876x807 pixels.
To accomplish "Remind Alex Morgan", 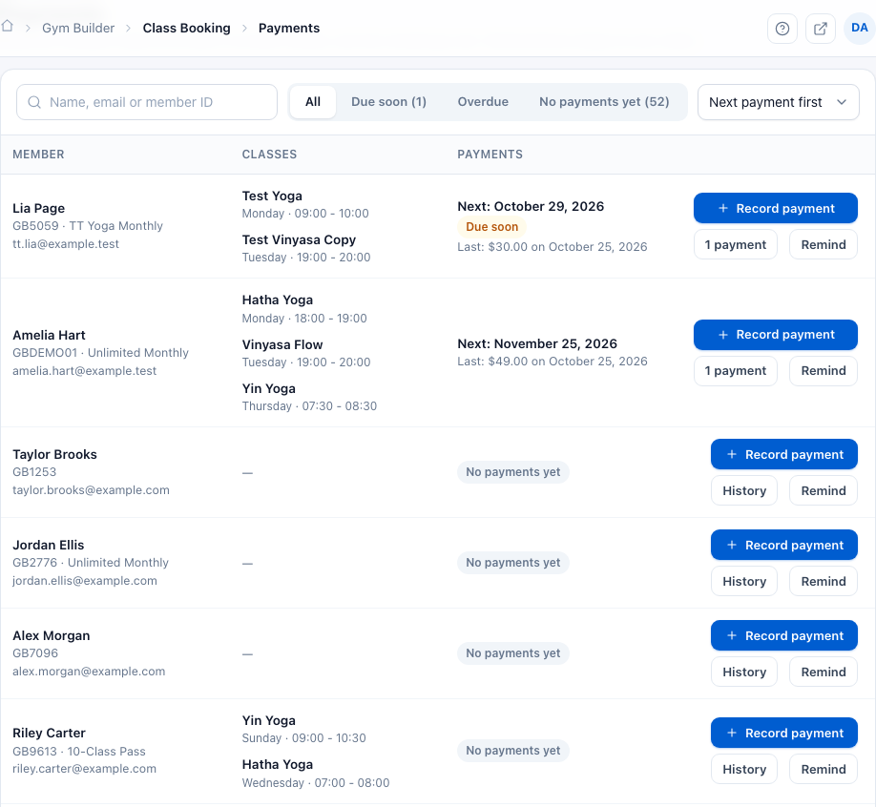I will (823, 672).
